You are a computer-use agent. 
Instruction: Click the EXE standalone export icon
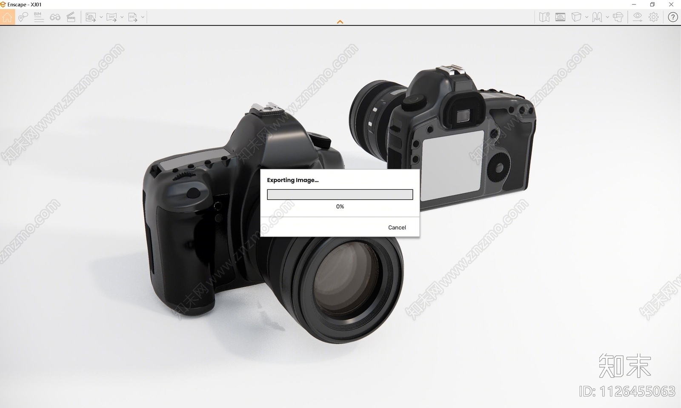click(x=133, y=17)
